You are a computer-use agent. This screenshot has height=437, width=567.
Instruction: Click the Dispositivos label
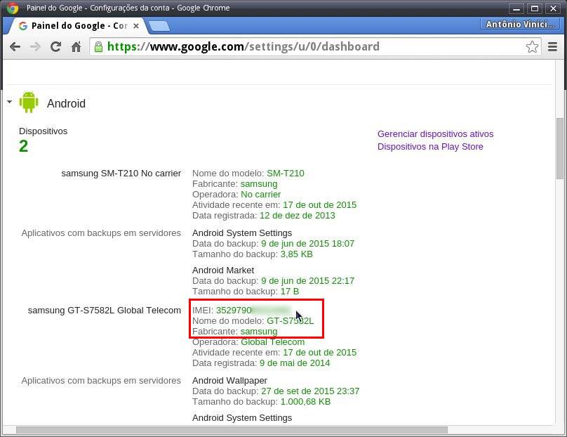point(43,131)
